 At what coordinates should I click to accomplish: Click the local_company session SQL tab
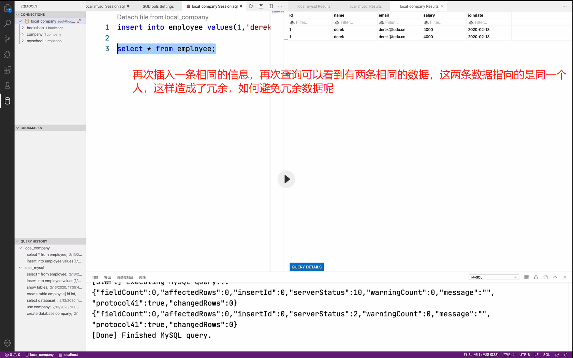tap(215, 6)
